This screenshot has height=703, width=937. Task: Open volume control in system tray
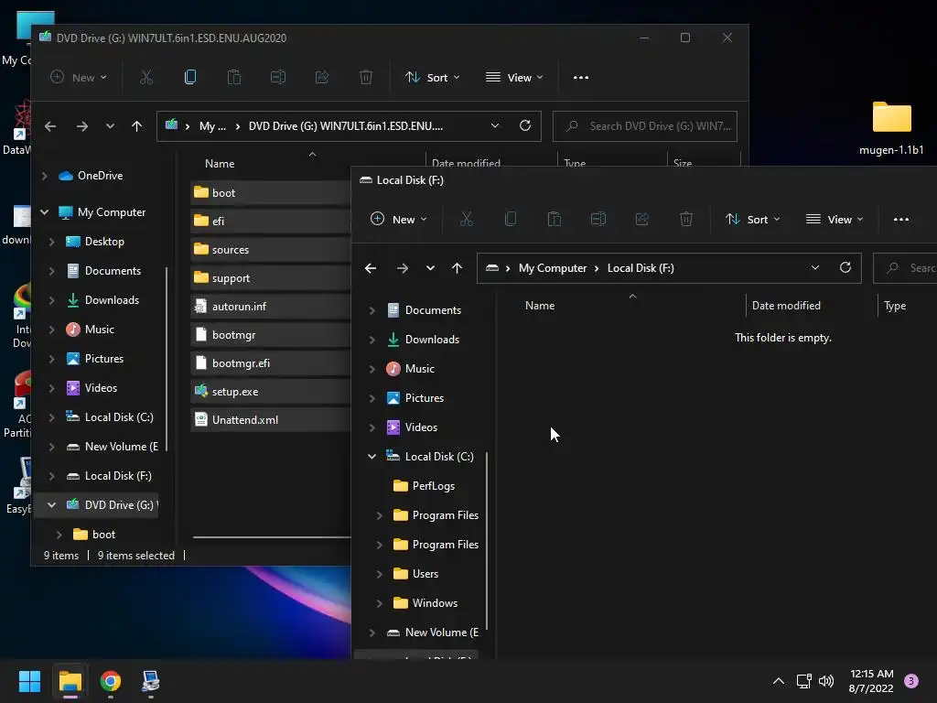point(826,681)
